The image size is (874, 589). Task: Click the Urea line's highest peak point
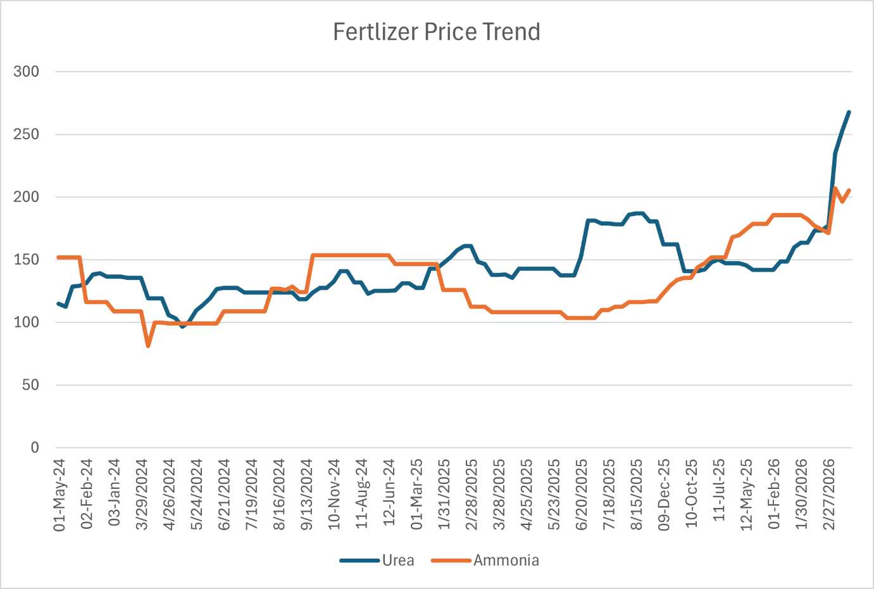[849, 112]
